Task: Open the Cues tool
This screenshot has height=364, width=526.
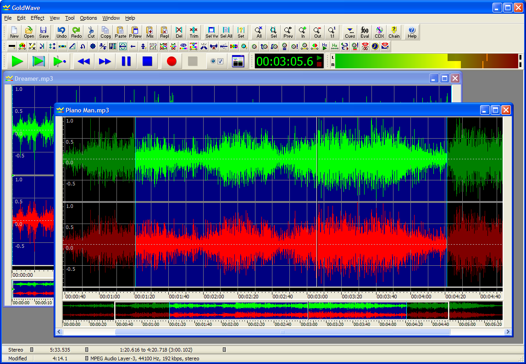Action: click(x=350, y=32)
